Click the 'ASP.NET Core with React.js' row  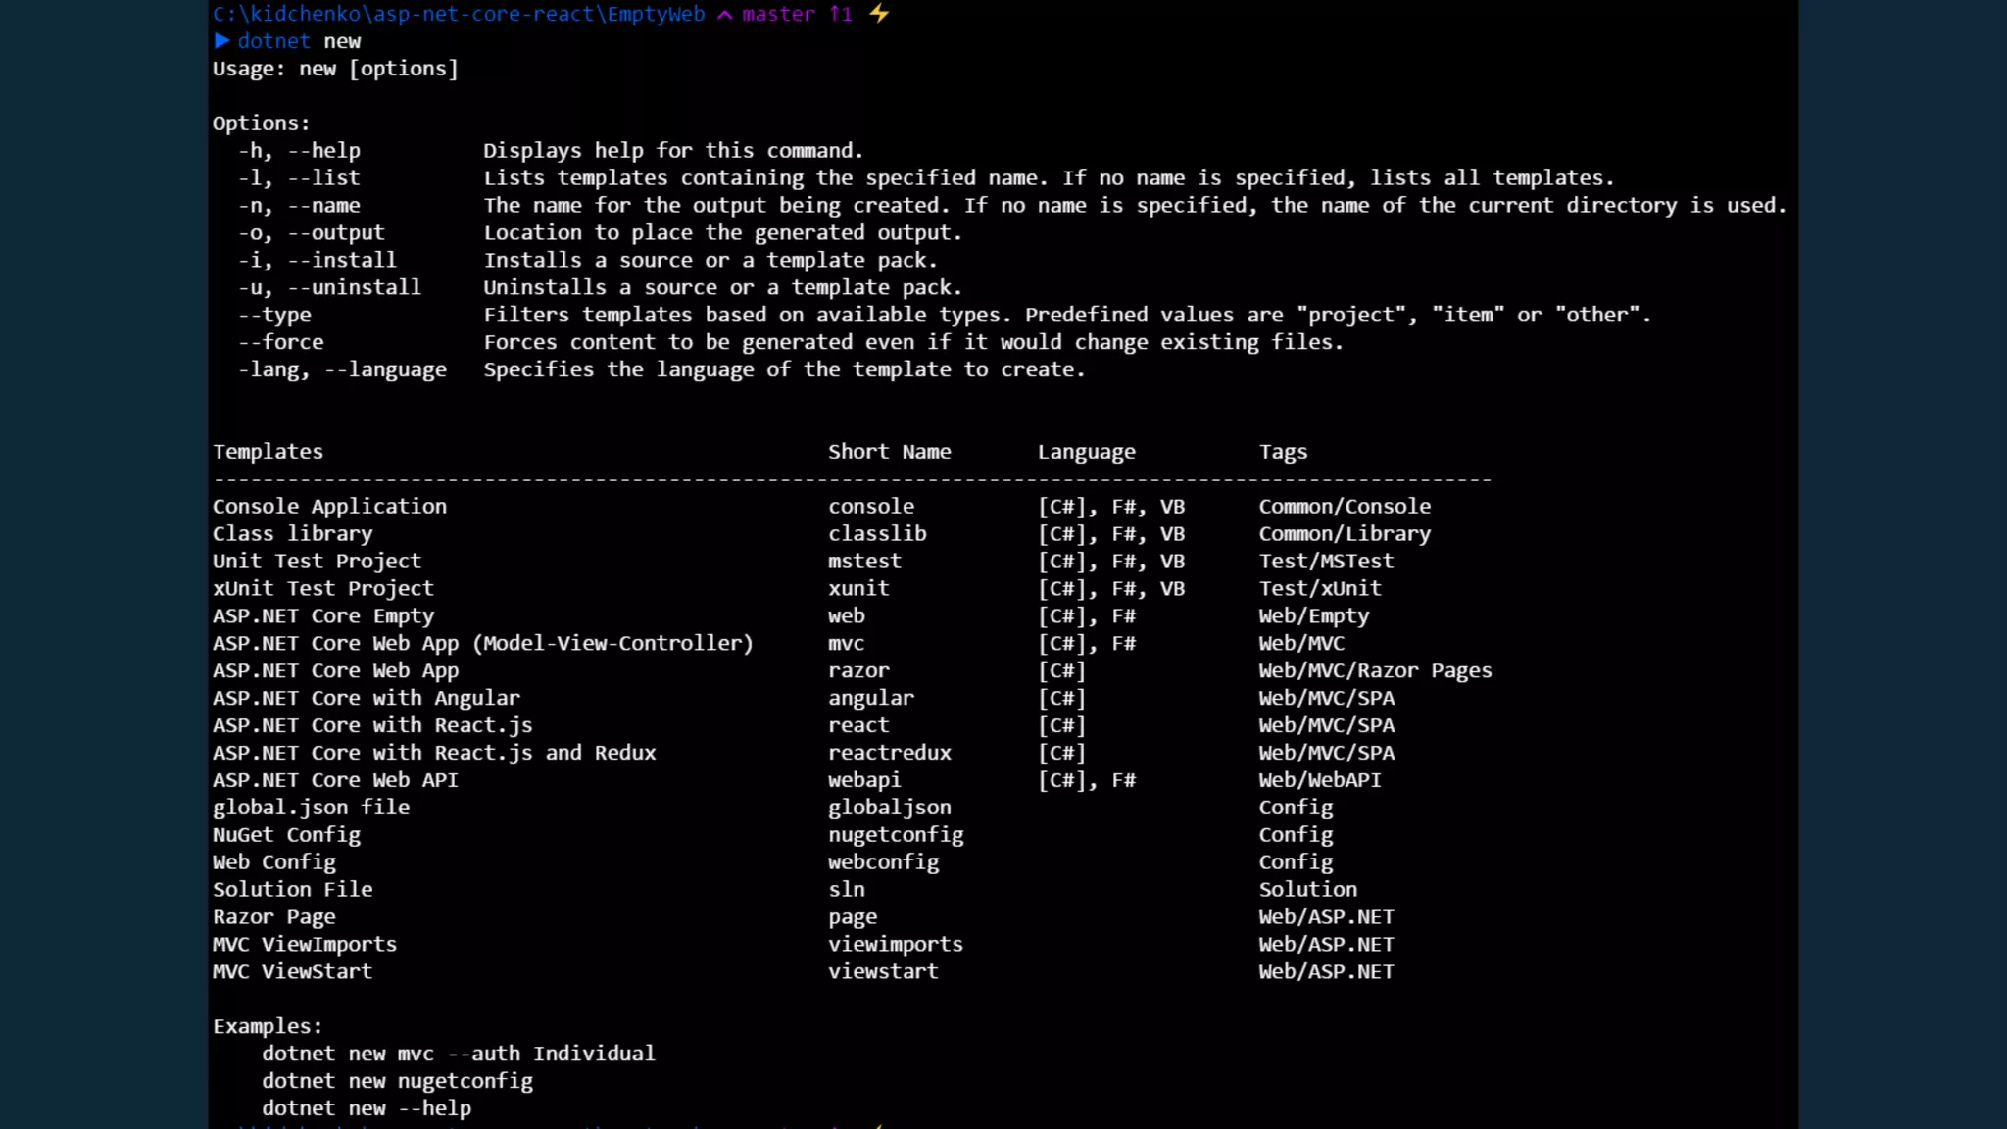click(372, 725)
